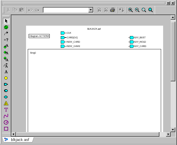
Task: Pick the curved transition arrow tool
Action: point(6,34)
